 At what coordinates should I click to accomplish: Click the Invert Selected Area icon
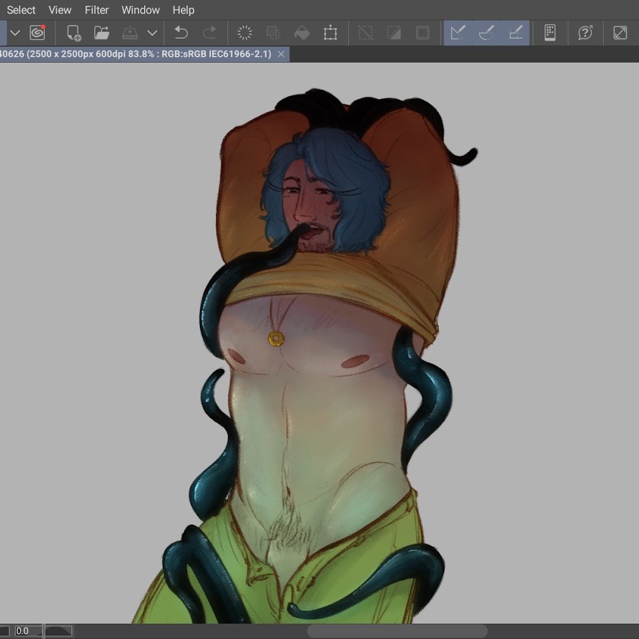(394, 33)
